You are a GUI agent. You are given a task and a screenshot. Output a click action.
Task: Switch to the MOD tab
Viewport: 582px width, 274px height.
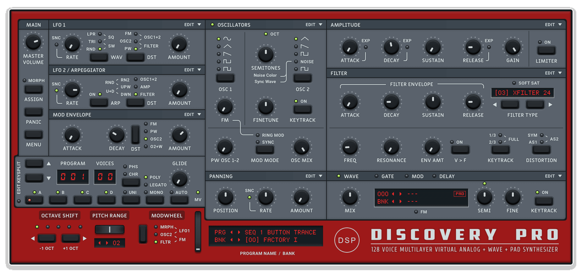(x=414, y=176)
